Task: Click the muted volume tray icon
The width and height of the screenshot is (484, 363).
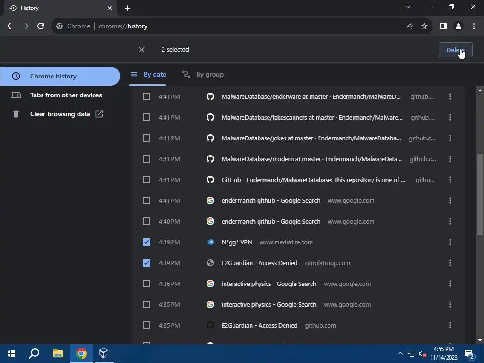Action: pyautogui.click(x=423, y=354)
